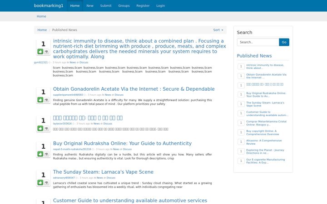
Task: Open the Customer Guide automotive services headline
Action: (x=130, y=200)
